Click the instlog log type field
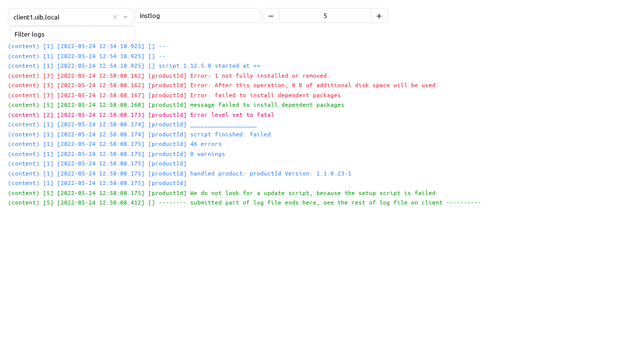 pos(198,16)
